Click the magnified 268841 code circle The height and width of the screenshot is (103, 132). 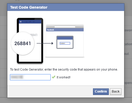pyautogui.click(x=23, y=43)
